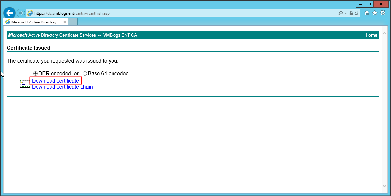Open the Tools gear menu
Screen dimensions: 391x196
click(383, 13)
